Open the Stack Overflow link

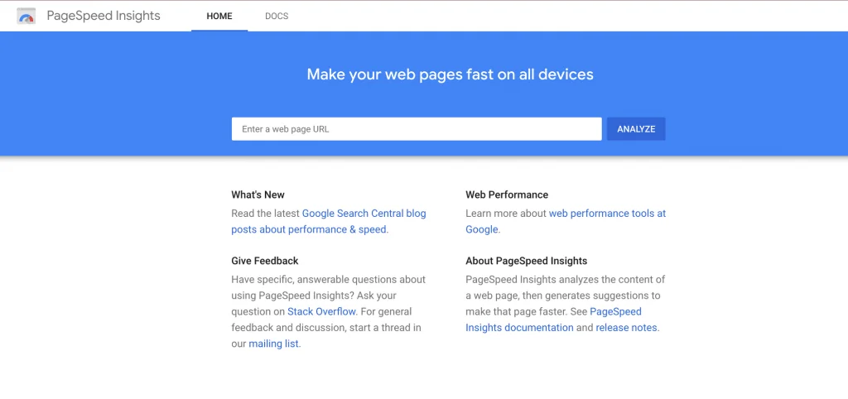tap(322, 311)
